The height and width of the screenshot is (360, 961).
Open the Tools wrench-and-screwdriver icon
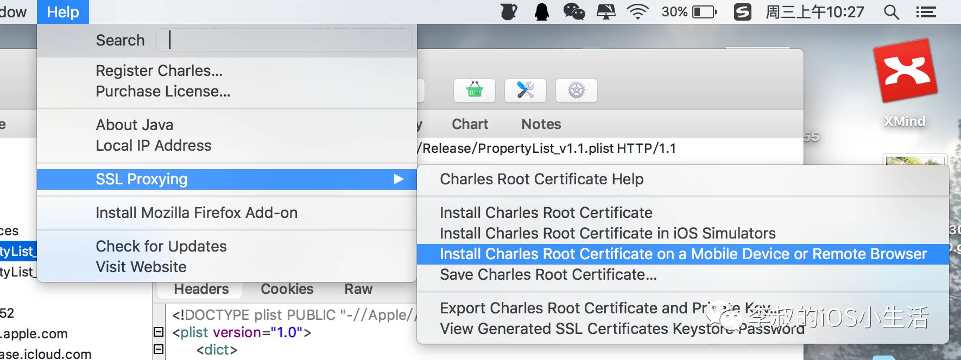pos(525,90)
